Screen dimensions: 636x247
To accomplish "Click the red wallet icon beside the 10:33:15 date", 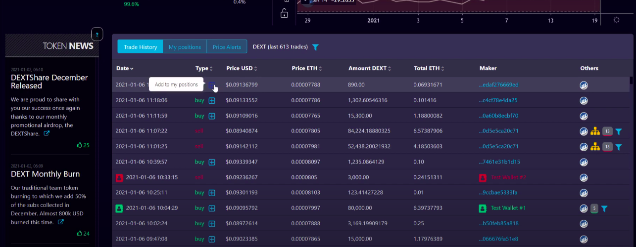I will pos(119,177).
